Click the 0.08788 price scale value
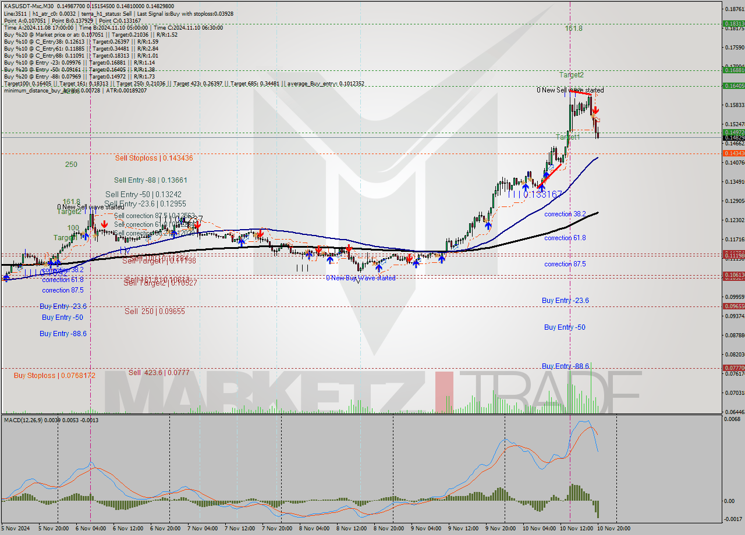This screenshot has height=535, width=745. tap(735, 335)
